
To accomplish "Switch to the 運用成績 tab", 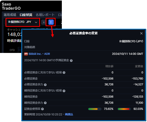I will (10, 15).
